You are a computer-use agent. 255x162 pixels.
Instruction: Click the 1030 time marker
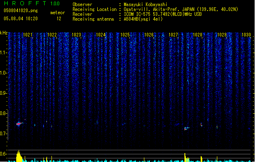(246, 35)
